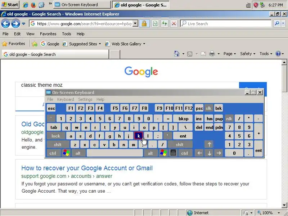Open the Tools menu in menu bar
The width and height of the screenshot is (288, 216).
tap(67, 34)
